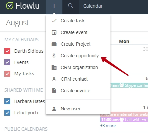
Task: Open the Calendar section in top bar
Action: 93,6
